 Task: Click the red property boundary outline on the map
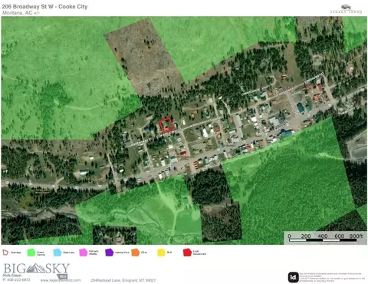(166, 125)
